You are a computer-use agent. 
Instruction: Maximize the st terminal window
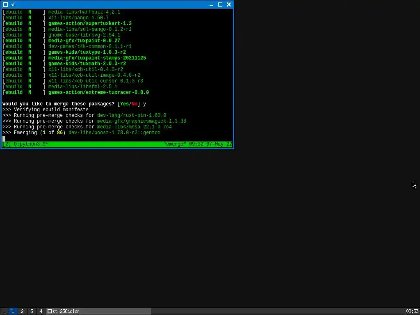tap(220, 5)
